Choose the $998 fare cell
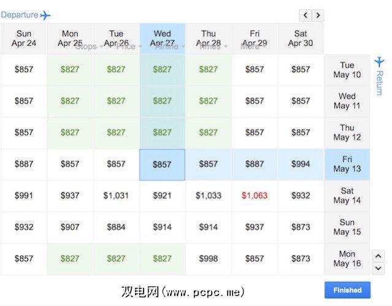This screenshot has height=306, width=392. 209,258
